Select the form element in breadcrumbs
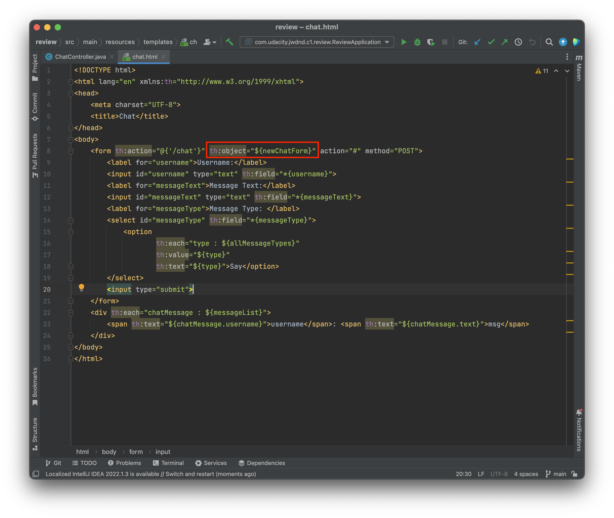The width and height of the screenshot is (614, 518). click(x=136, y=452)
